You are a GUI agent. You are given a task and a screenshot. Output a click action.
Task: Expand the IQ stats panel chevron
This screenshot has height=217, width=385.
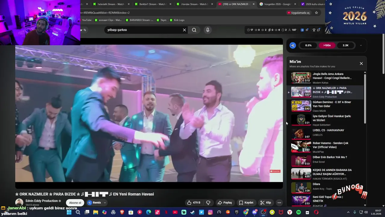tap(361, 46)
